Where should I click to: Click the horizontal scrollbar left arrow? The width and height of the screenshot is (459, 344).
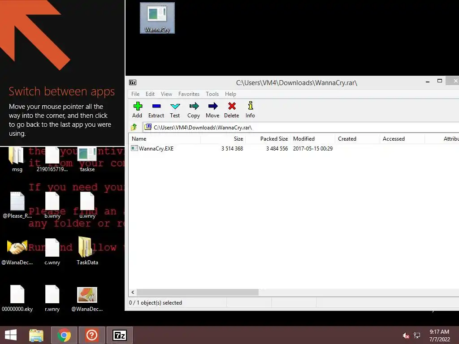(x=133, y=292)
